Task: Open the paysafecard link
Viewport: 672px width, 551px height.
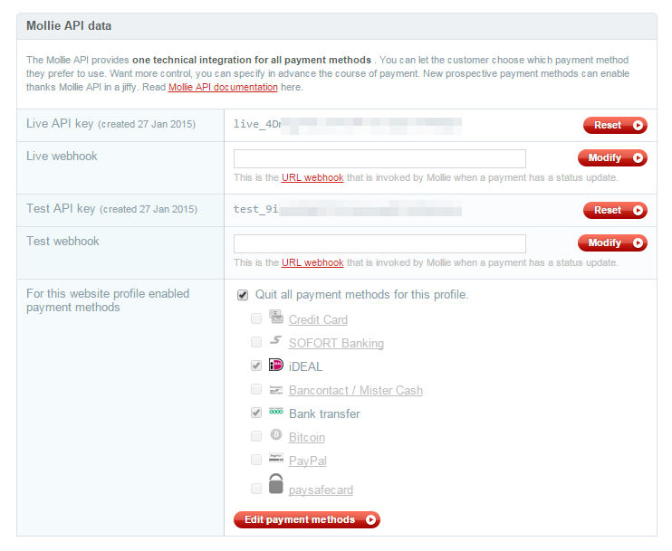Action: (x=321, y=489)
